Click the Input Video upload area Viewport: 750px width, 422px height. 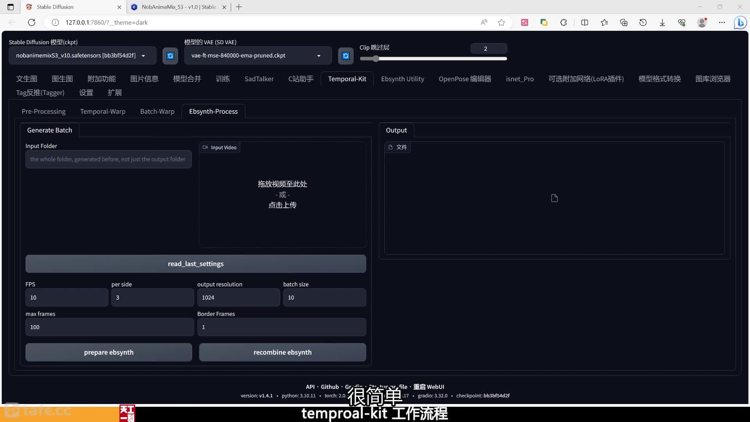click(x=282, y=195)
